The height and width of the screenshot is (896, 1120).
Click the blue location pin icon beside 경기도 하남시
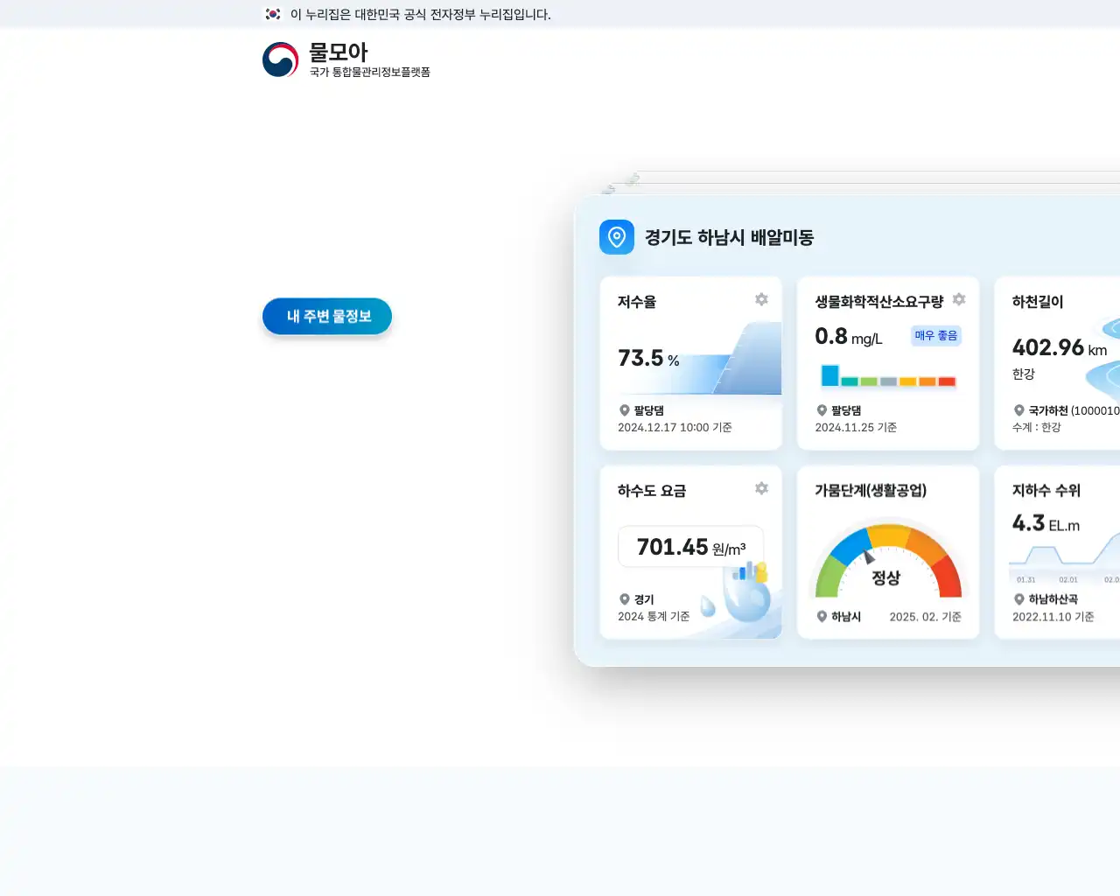point(617,237)
